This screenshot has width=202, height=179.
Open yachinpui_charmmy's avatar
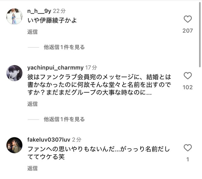tap(15, 73)
